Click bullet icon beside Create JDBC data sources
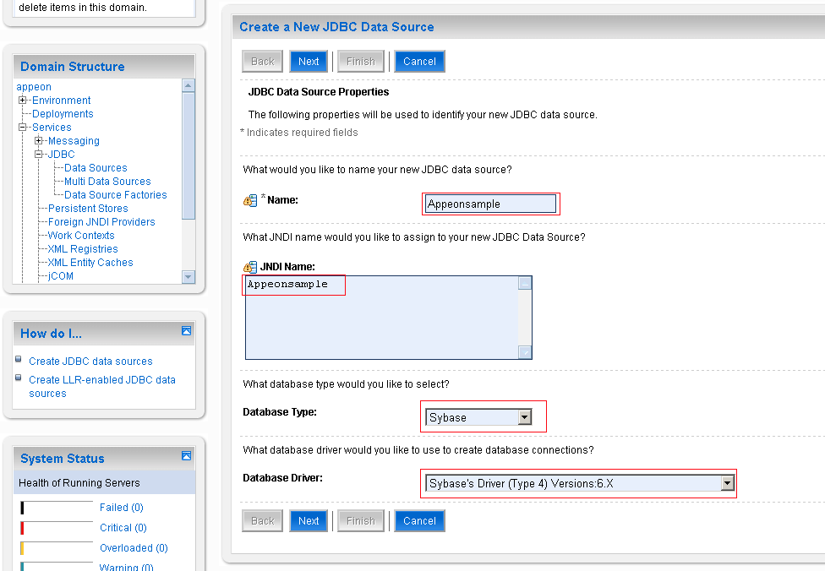825x571 pixels. click(19, 359)
